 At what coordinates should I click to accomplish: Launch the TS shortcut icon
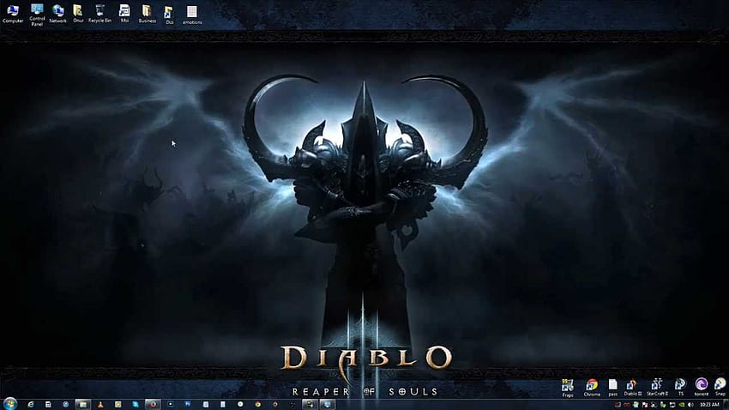point(681,387)
